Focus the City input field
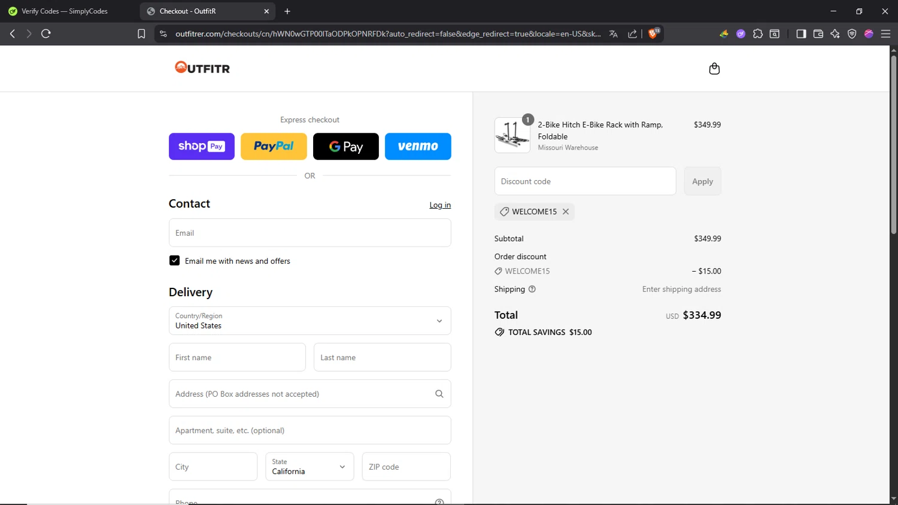 [x=213, y=467]
